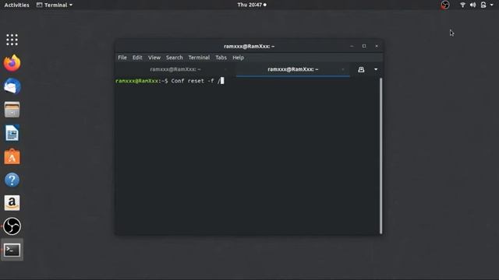Image resolution: width=499 pixels, height=280 pixels.
Task: Maximize the terminal window
Action: tap(364, 46)
